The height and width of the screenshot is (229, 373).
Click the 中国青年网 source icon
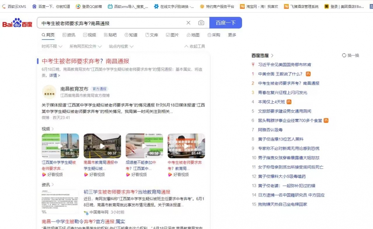pyautogui.click(x=86, y=212)
